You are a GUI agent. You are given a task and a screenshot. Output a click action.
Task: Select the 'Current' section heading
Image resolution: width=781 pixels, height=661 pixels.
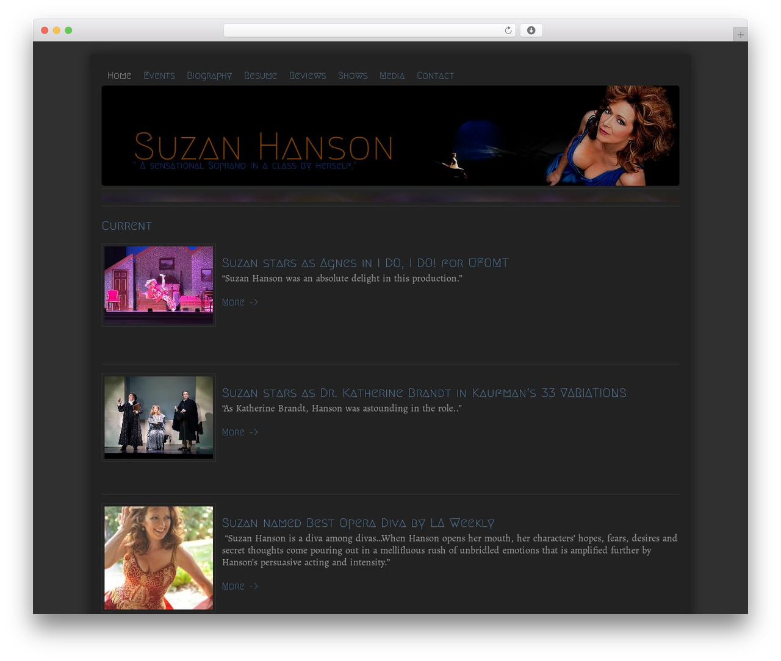pos(126,226)
